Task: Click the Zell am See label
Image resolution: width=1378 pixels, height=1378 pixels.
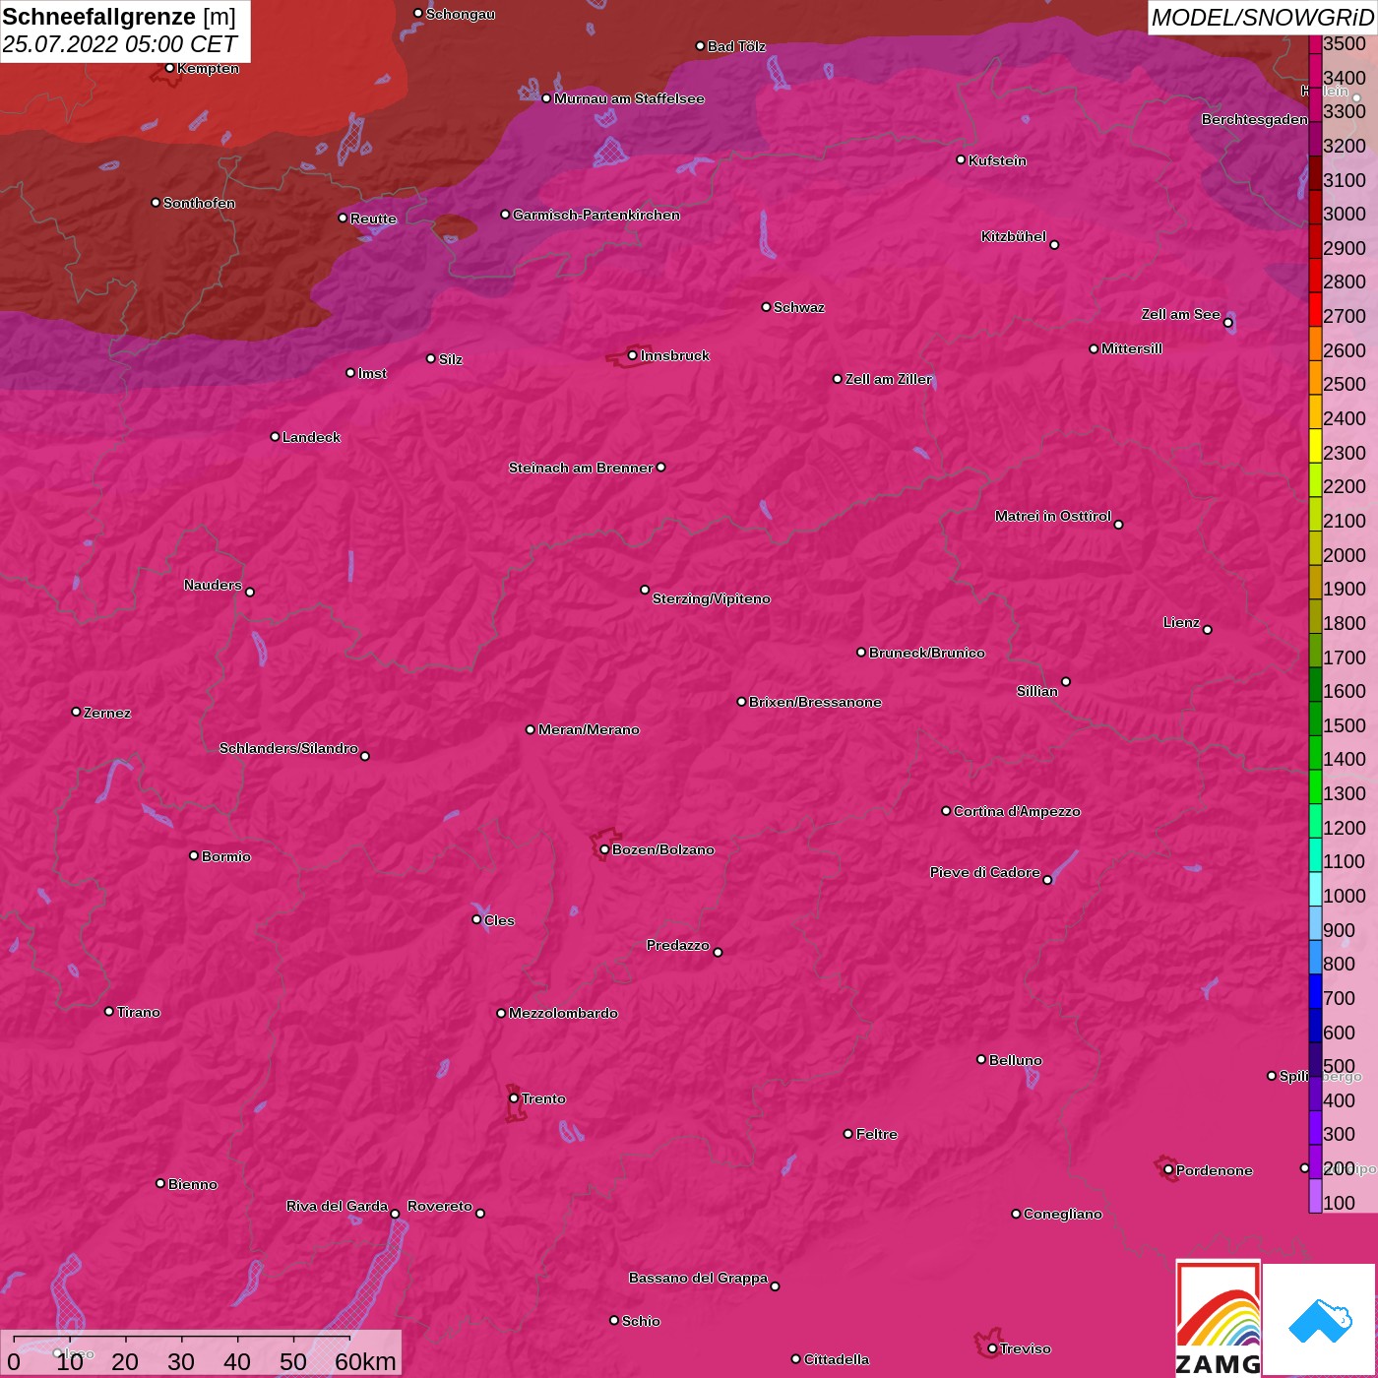Action: coord(1180,314)
